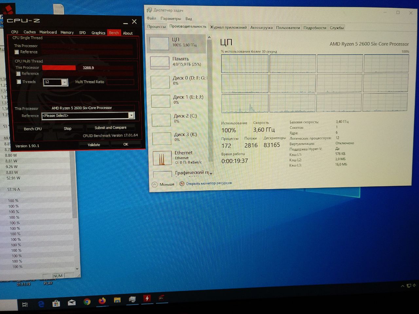Click the Multi Thread Ratio field

point(120,82)
